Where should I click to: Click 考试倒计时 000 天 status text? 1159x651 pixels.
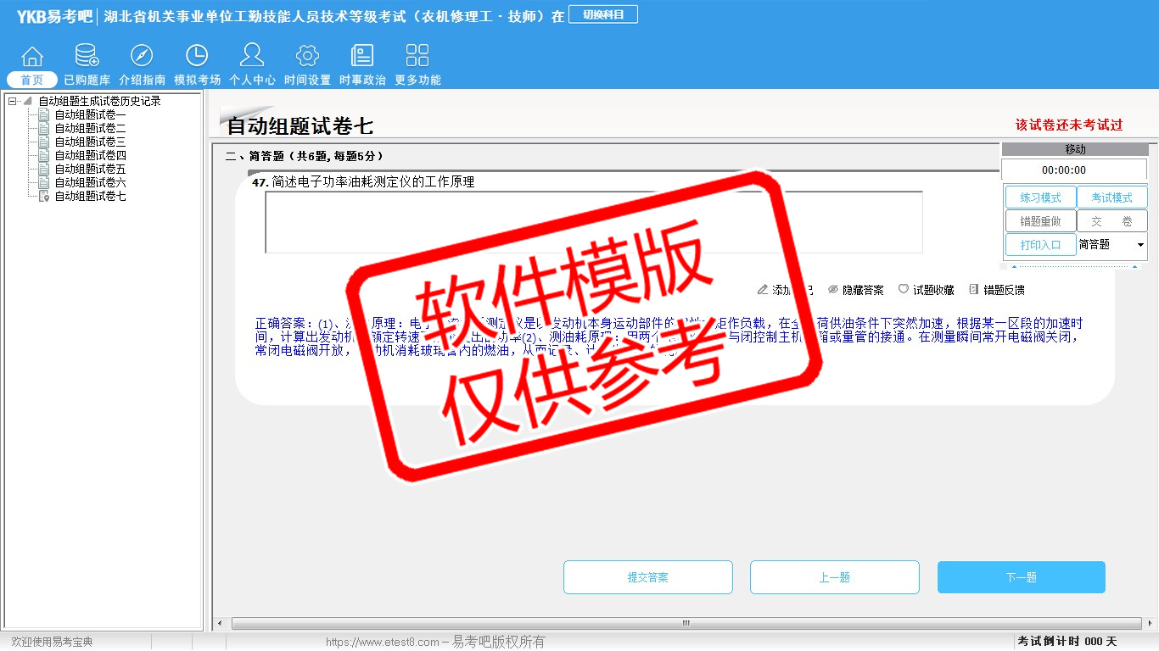click(x=1067, y=642)
